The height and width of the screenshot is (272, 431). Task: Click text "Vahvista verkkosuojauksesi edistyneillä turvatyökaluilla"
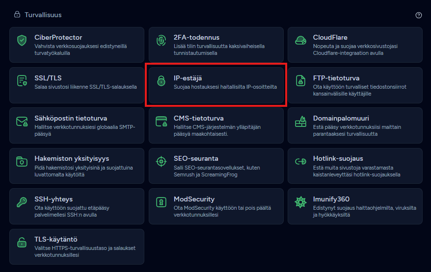[x=81, y=49]
